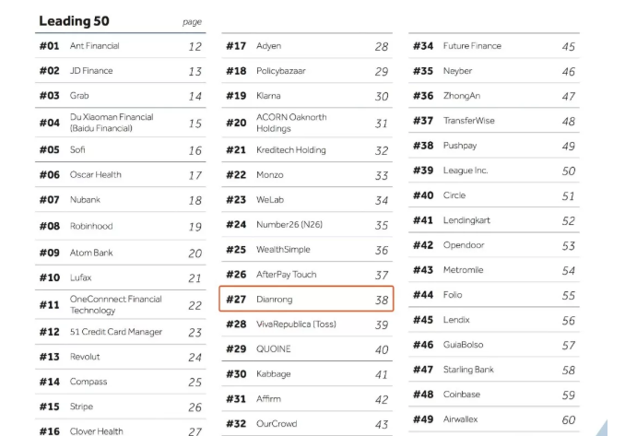
Task: Choose the #22 Monzo row
Action: pyautogui.click(x=307, y=175)
